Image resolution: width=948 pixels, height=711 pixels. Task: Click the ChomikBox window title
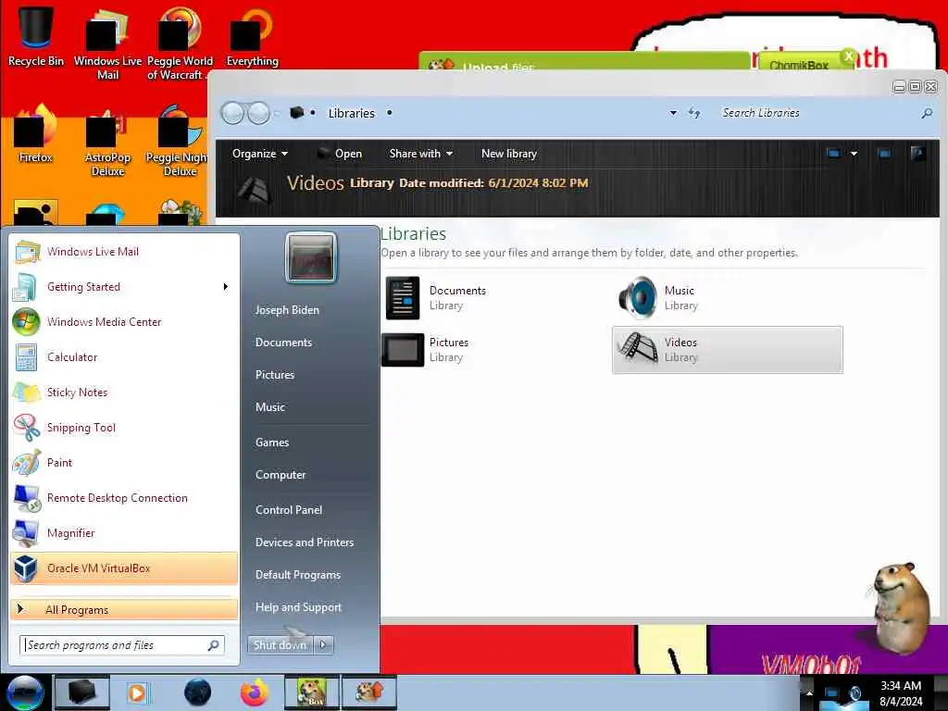click(x=799, y=65)
